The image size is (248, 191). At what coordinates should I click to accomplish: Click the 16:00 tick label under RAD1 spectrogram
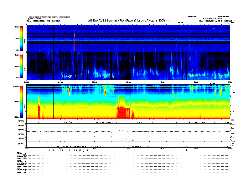(x=162, y=82)
